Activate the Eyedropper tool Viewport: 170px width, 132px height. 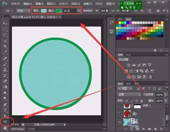5,52
